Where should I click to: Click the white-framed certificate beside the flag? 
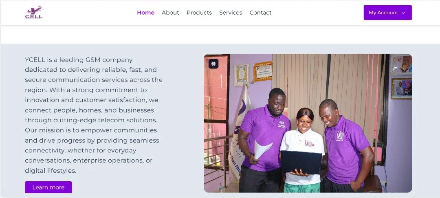(x=241, y=75)
